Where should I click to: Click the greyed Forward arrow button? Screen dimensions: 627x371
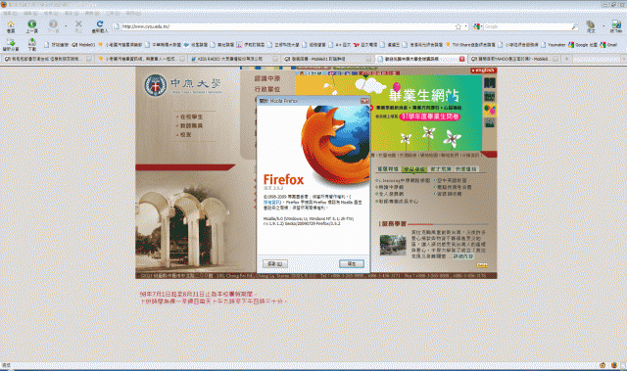53,26
